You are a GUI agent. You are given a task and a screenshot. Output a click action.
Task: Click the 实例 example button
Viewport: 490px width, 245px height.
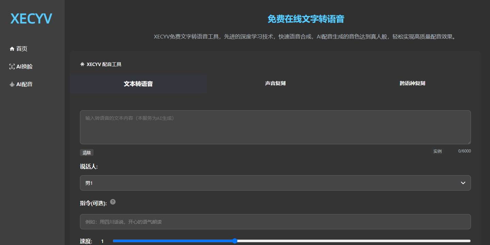[x=438, y=151]
